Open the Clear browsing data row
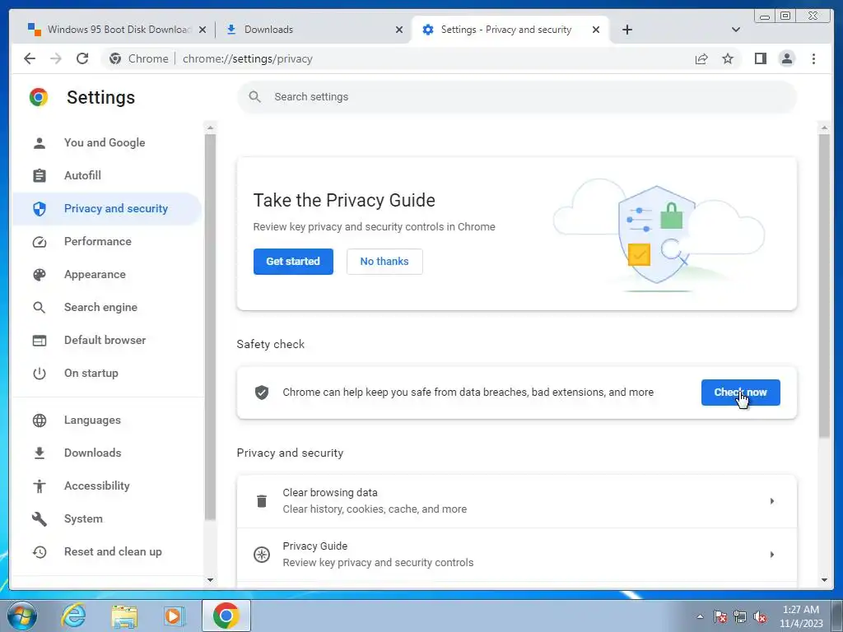This screenshot has width=843, height=632. click(x=517, y=501)
